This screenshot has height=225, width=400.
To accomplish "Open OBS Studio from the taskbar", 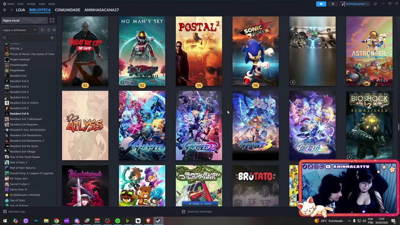I will pos(107,221).
